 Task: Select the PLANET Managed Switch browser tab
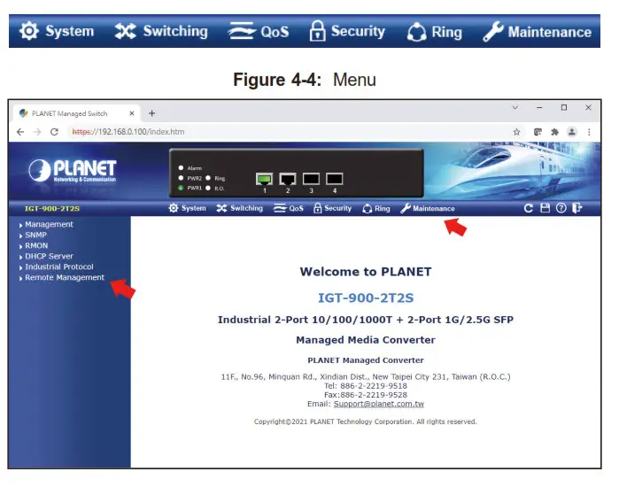click(x=75, y=113)
